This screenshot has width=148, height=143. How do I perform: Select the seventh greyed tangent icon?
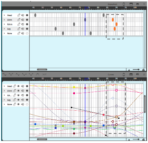pos(44,75)
